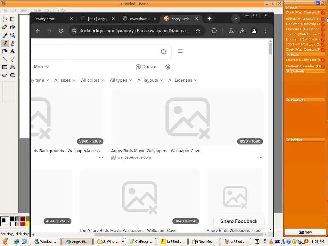Pick the red color swatch in Paint palette
The image size is (328, 246).
(23, 224)
